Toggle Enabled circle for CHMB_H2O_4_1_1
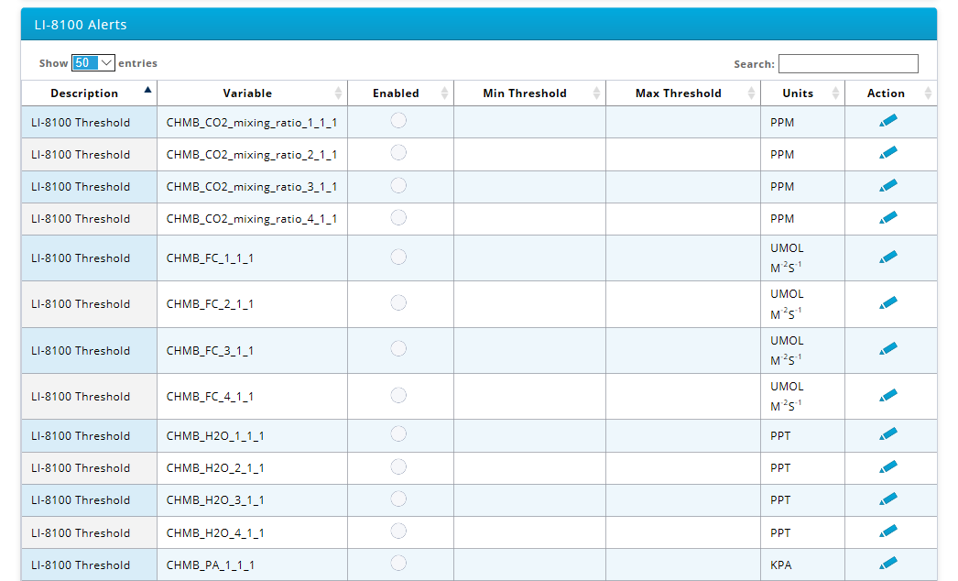The height and width of the screenshot is (581, 958). [x=398, y=531]
